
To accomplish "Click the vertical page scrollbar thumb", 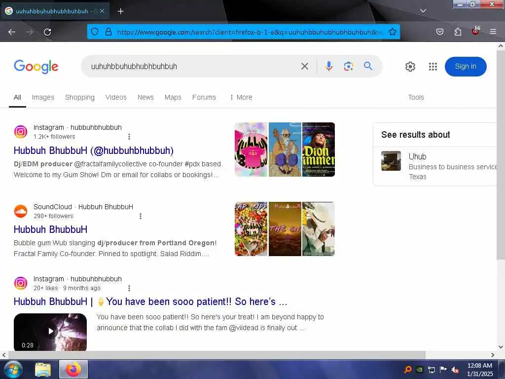I will [501, 154].
